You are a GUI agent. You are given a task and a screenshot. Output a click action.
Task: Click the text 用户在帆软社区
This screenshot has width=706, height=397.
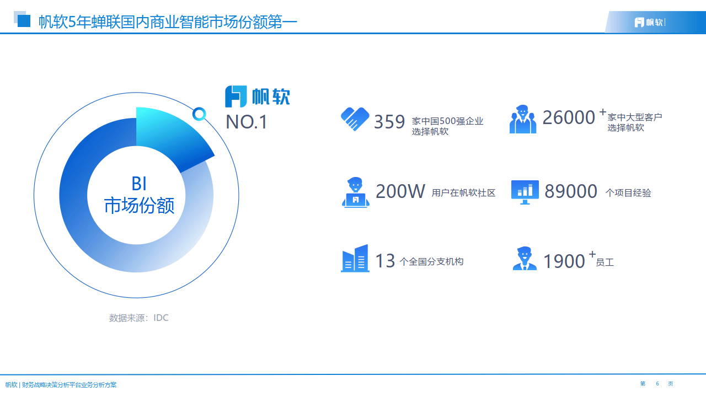(x=463, y=193)
